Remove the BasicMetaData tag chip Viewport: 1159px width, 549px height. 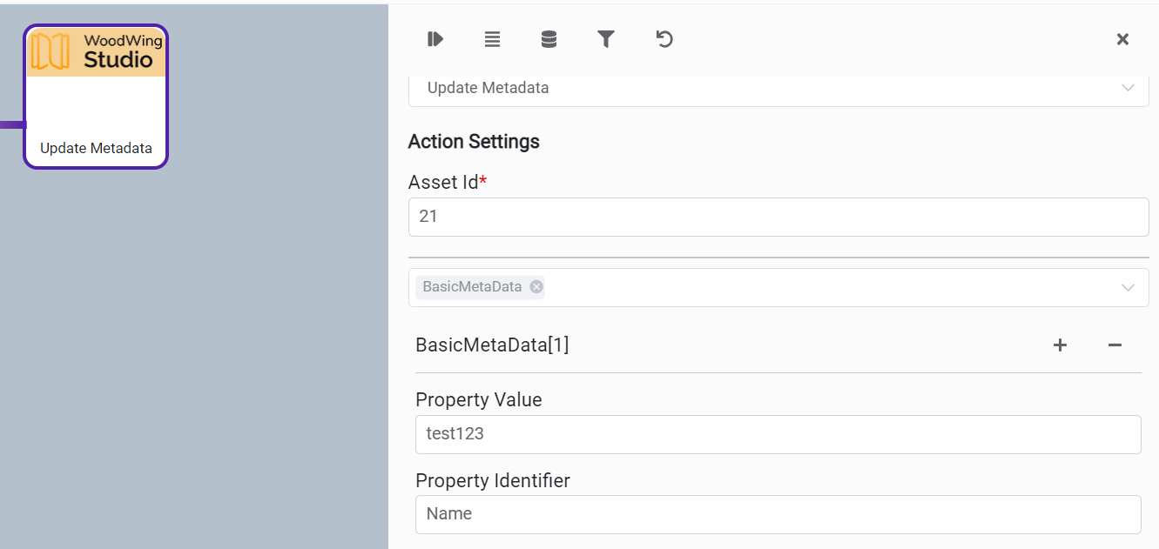(x=536, y=287)
